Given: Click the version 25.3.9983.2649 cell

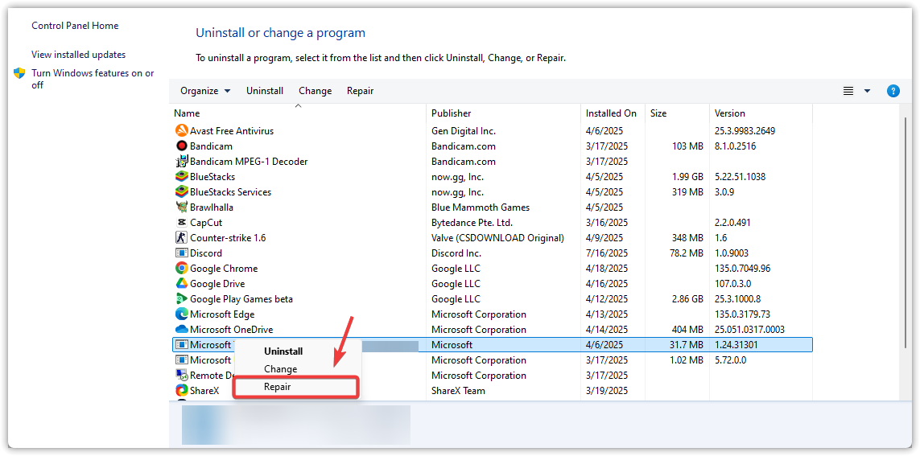Looking at the screenshot, I should (x=745, y=131).
